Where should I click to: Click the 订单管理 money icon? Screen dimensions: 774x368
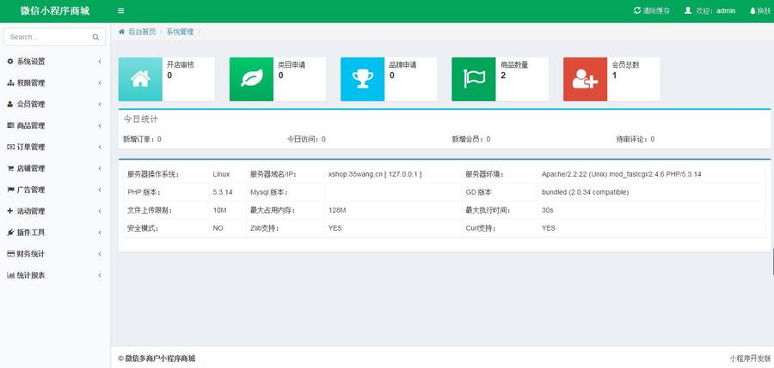coord(10,147)
